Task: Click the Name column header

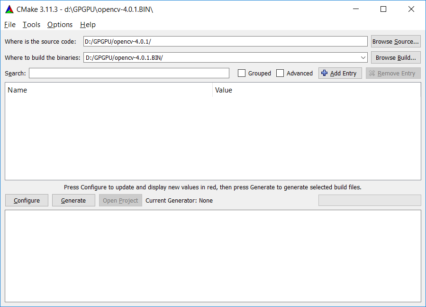Action: (x=109, y=90)
